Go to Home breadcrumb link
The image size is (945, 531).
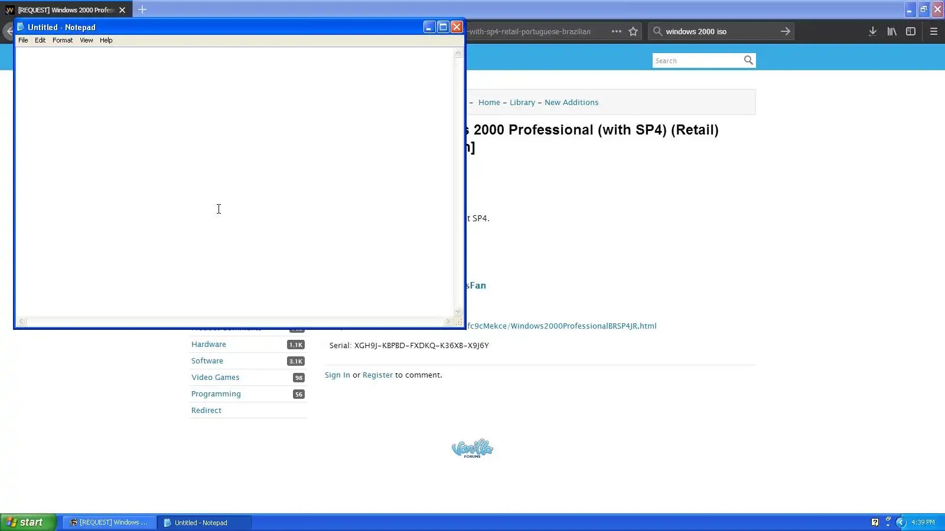click(489, 102)
